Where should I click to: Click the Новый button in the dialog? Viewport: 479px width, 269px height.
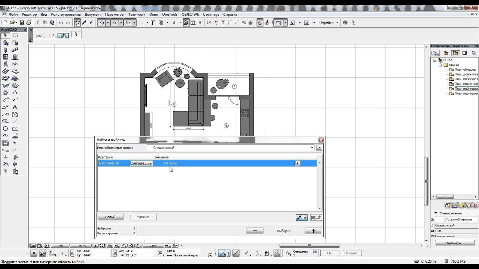point(110,217)
